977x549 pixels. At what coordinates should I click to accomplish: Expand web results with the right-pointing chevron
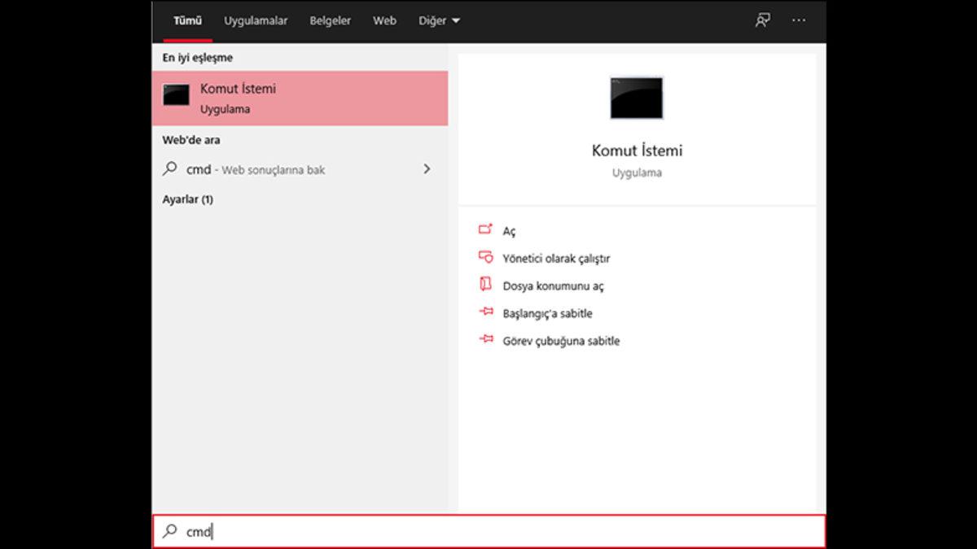[427, 169]
